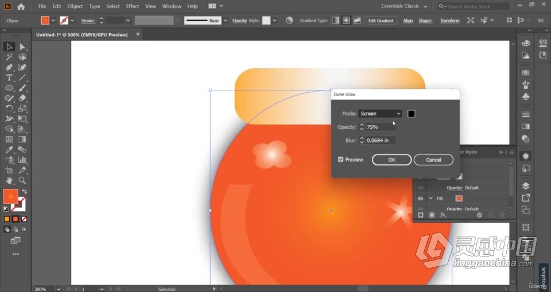Viewport: 551px width, 292px height.
Task: Open the Mode Screen dropdown
Action: (380, 113)
